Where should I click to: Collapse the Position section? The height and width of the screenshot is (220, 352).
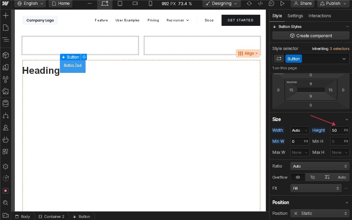pos(347,202)
